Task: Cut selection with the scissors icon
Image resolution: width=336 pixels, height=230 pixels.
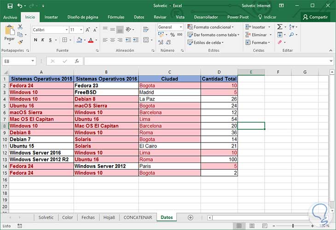Action: [20, 27]
